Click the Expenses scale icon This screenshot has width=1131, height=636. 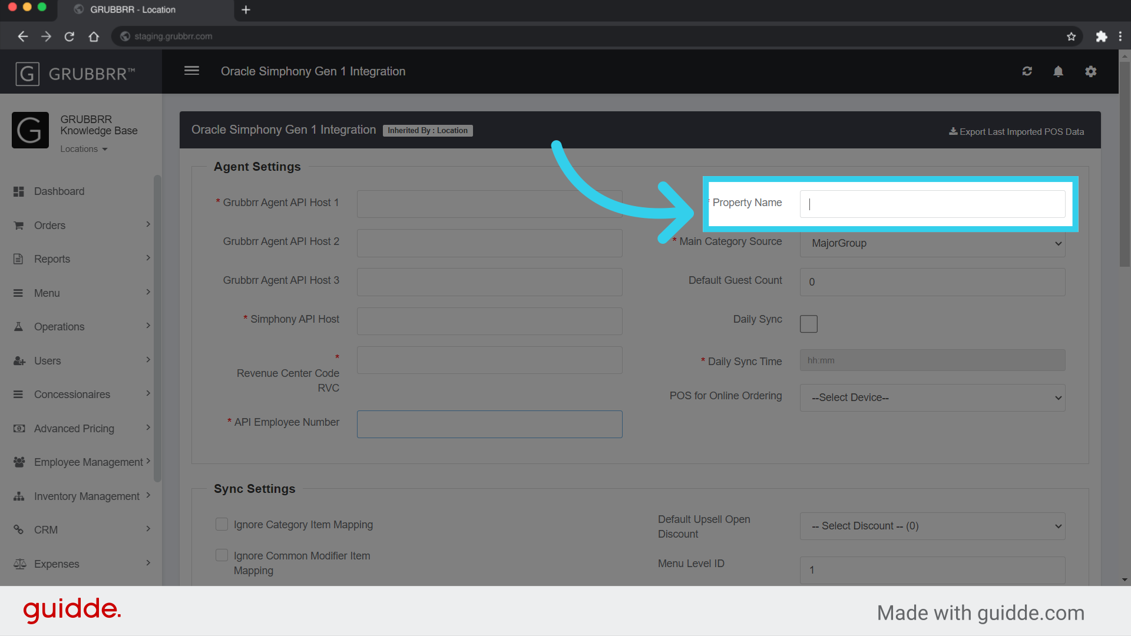tap(20, 564)
